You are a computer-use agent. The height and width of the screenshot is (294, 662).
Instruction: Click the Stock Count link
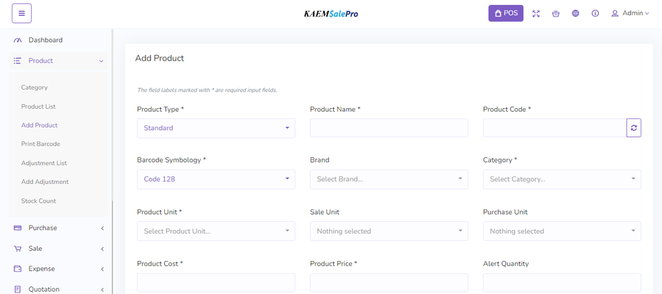(38, 201)
